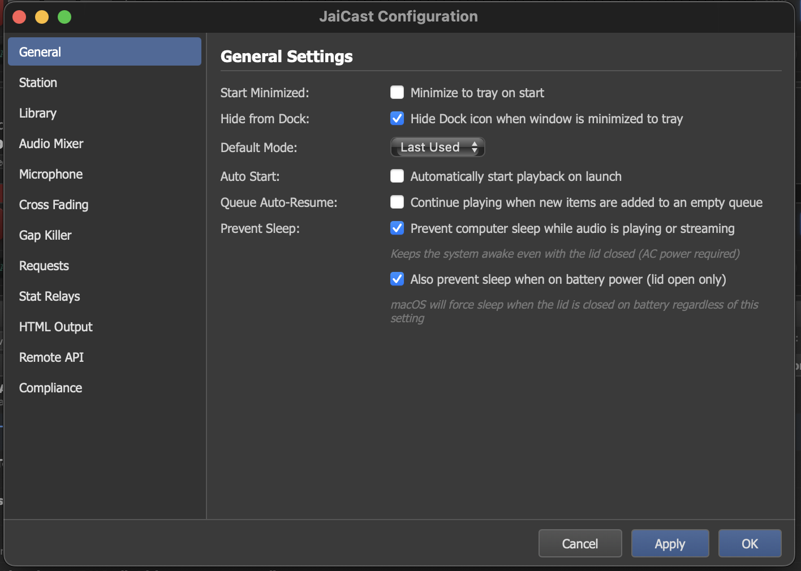Screen dimensions: 801x571
Task: Switch to HTML Output settings
Action: click(x=105, y=327)
